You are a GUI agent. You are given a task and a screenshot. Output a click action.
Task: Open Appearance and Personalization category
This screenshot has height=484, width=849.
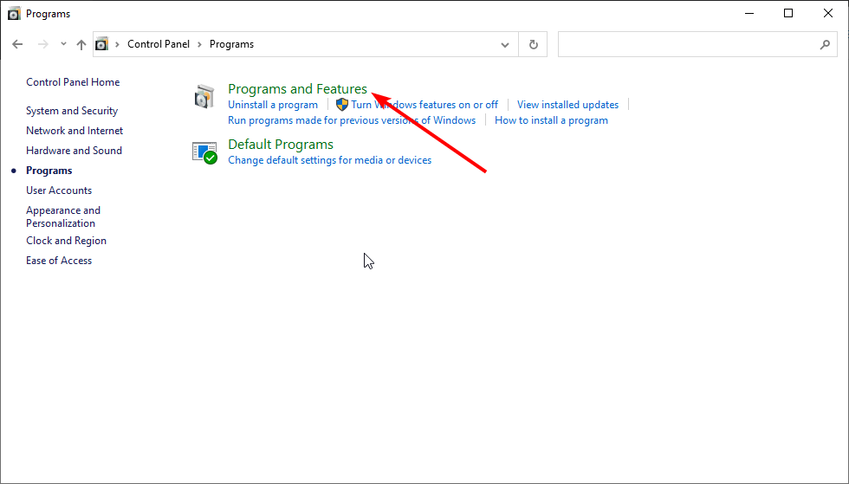point(63,216)
